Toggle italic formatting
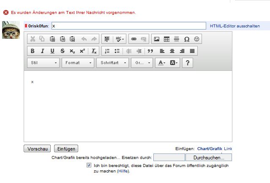Viewport: 270px width, 183px height. click(42, 51)
